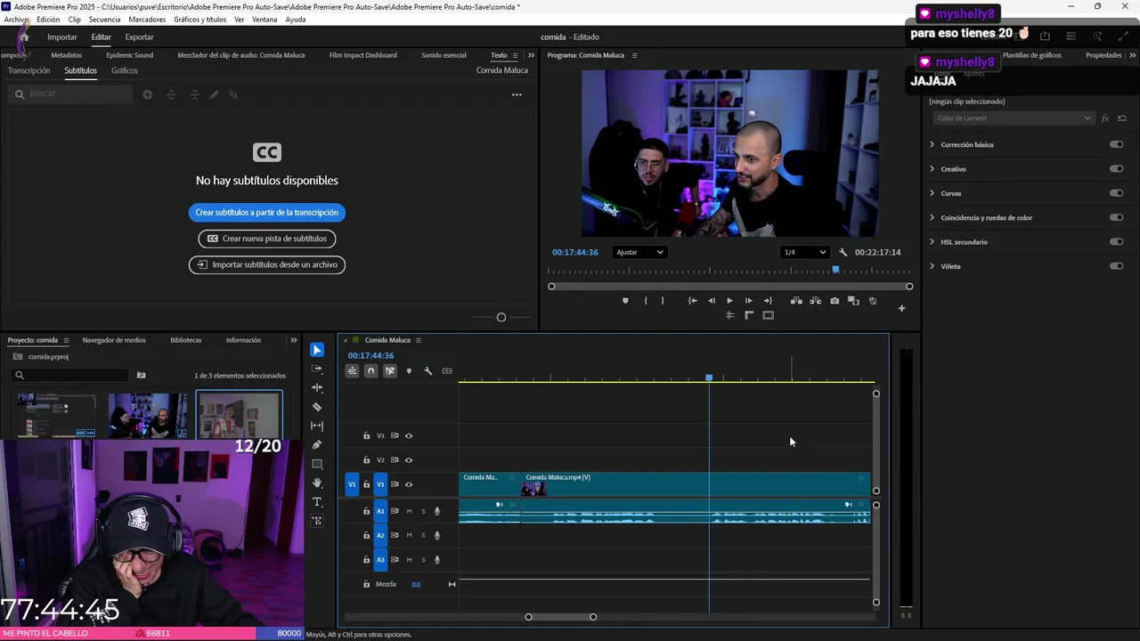The image size is (1140, 641).
Task: Click the Lift button in Program monitor
Action: click(x=796, y=301)
